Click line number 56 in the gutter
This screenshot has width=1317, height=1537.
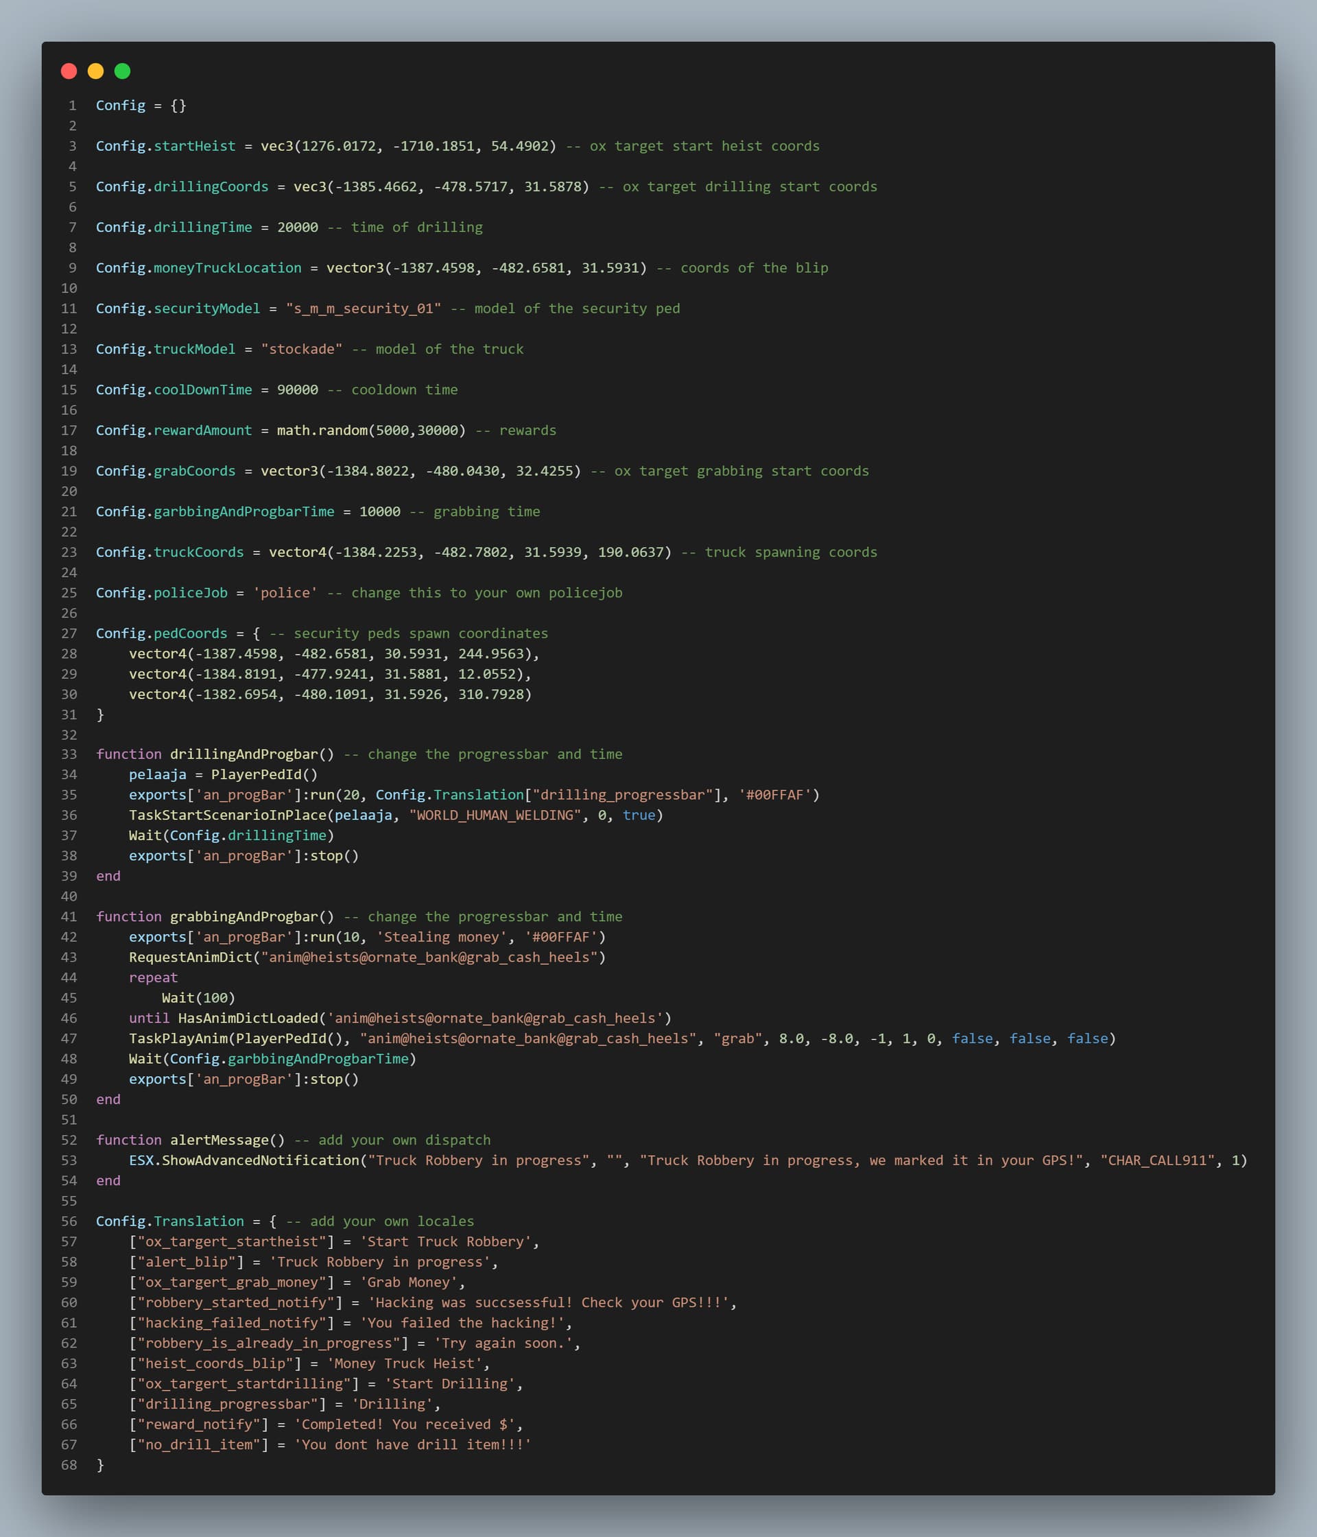[x=69, y=1221]
